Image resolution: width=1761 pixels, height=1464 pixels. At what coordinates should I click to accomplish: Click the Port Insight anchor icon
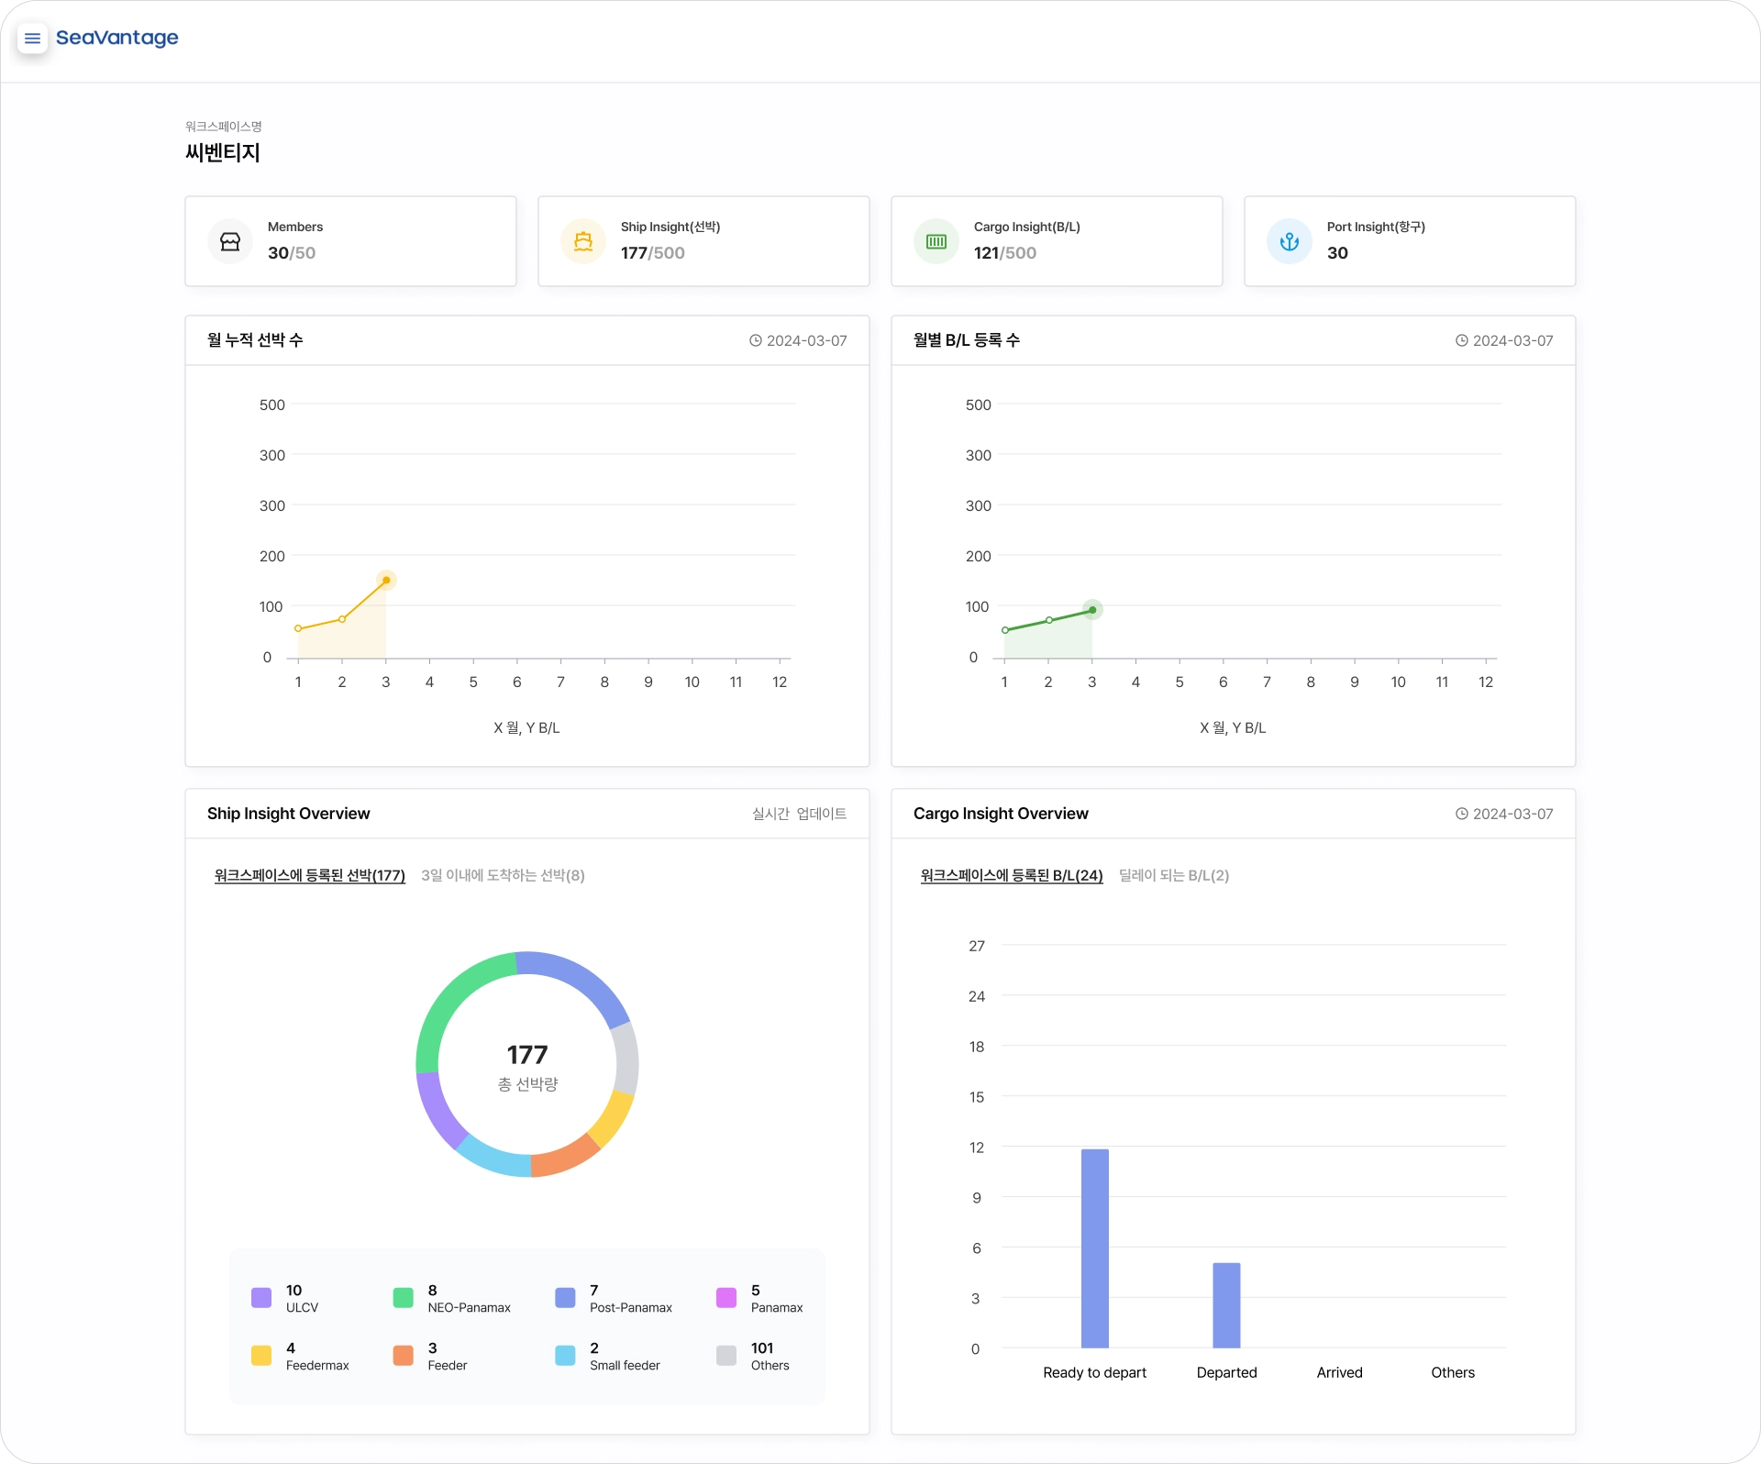pos(1290,241)
